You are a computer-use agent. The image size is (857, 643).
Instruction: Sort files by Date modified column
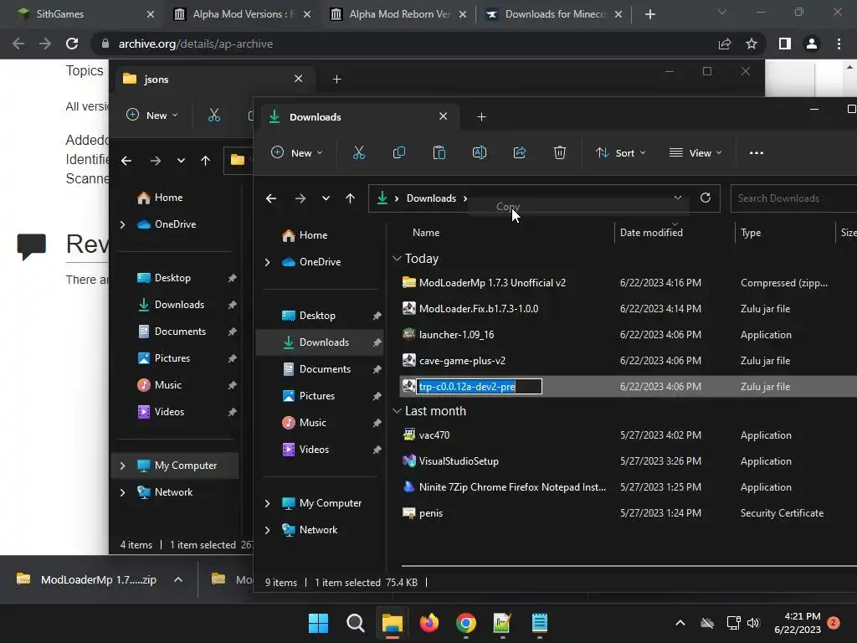651,233
